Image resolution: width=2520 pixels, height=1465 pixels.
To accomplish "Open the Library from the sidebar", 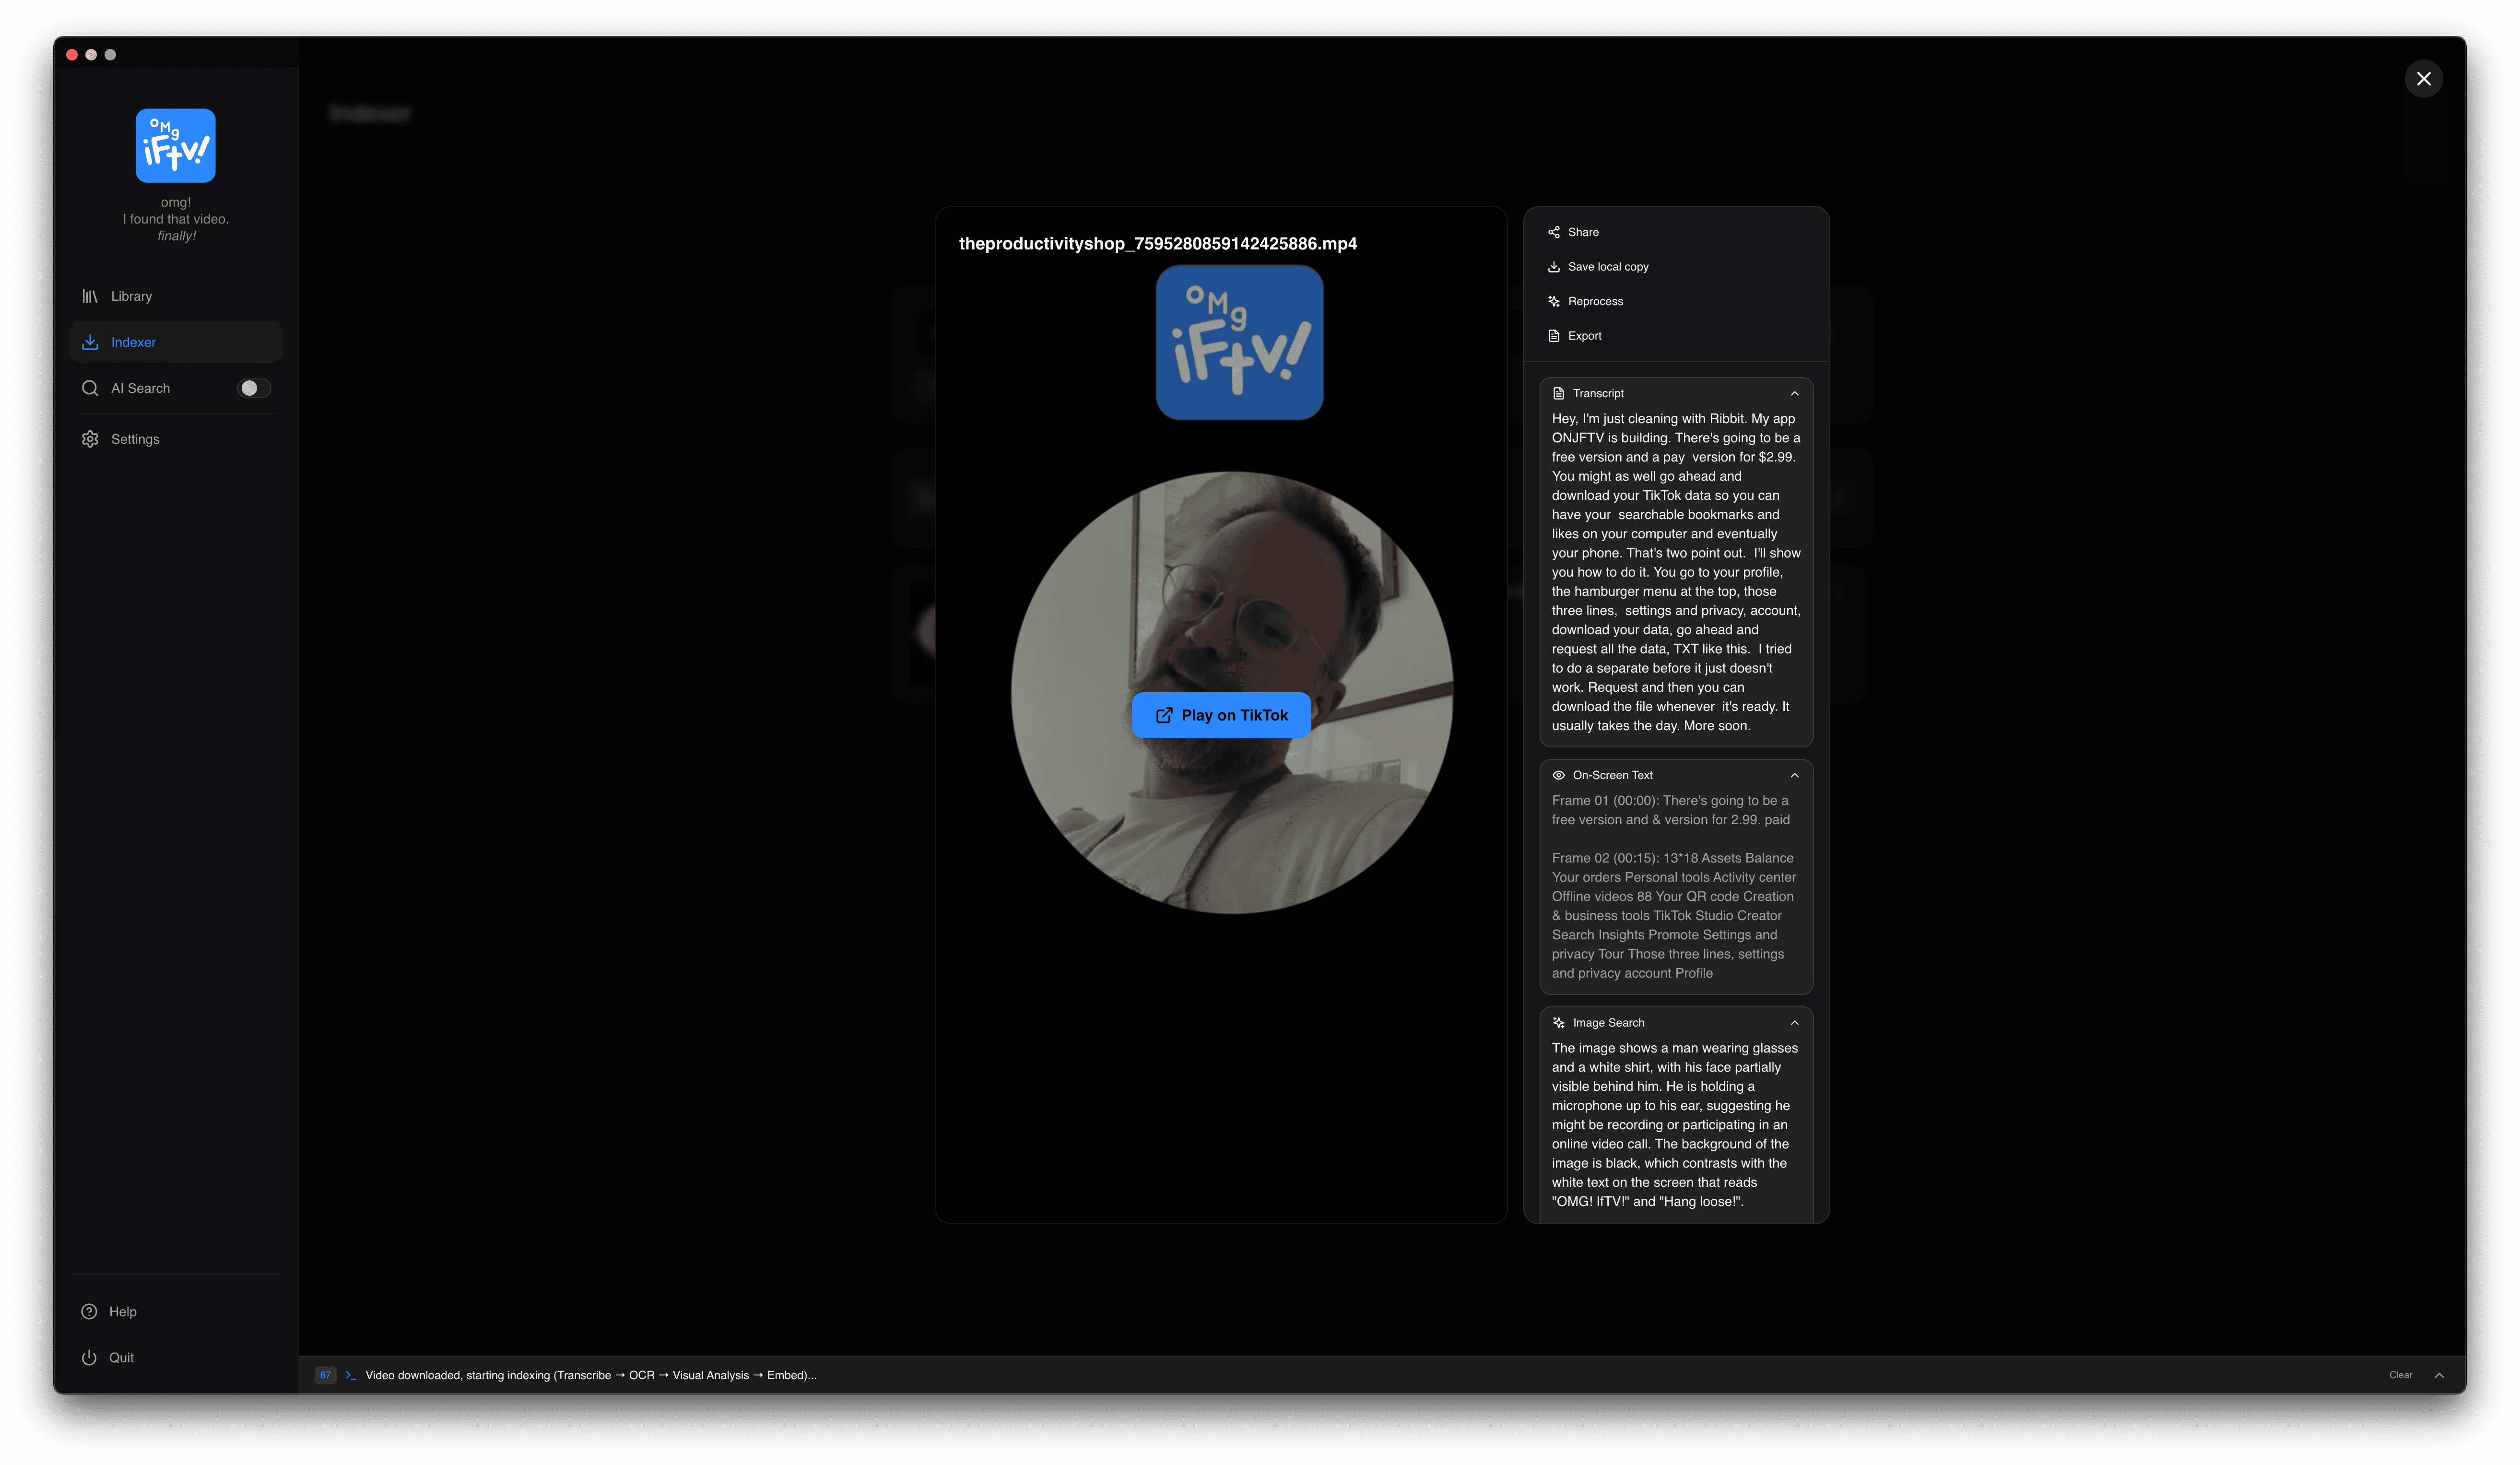I will tap(130, 296).
